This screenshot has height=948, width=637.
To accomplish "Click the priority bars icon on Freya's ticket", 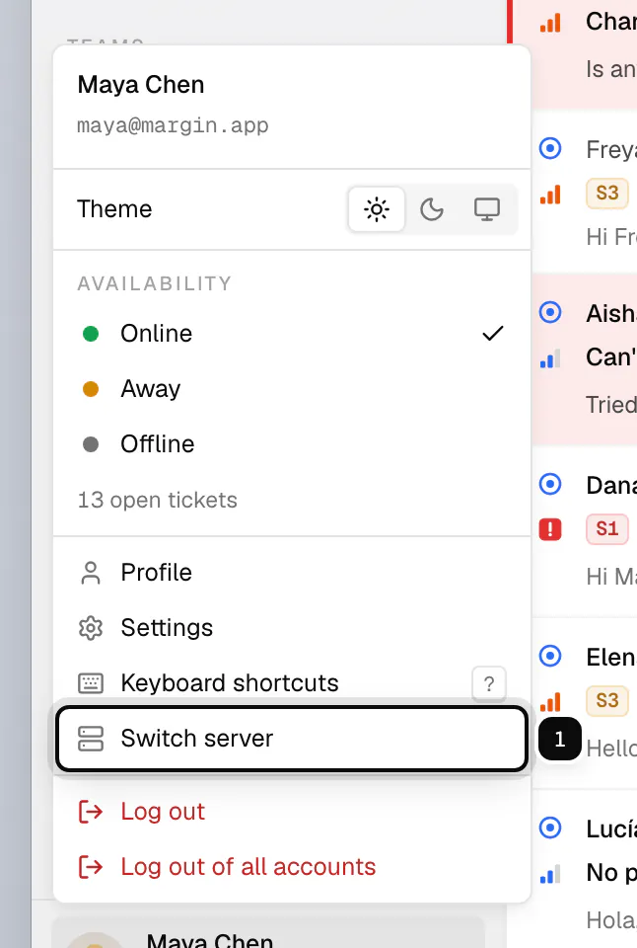I will click(x=550, y=195).
